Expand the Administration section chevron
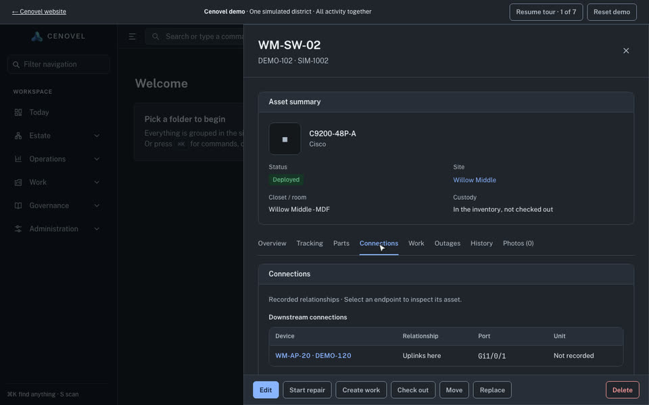This screenshot has width=649, height=405. coord(97,229)
